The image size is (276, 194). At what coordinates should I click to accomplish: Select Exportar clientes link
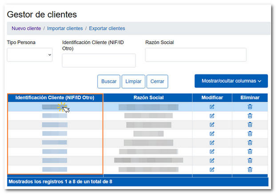107,28
